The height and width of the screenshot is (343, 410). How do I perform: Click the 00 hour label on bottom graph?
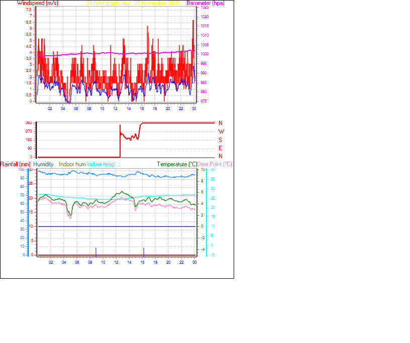pos(194,262)
